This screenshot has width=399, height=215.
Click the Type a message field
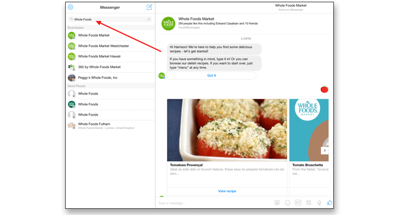pyautogui.click(x=214, y=203)
